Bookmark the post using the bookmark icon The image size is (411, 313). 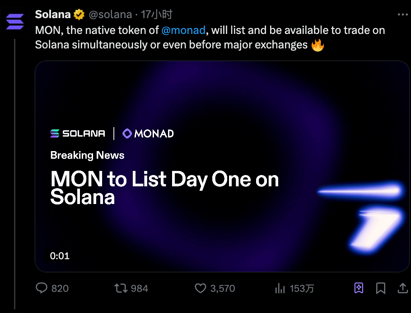pyautogui.click(x=381, y=288)
